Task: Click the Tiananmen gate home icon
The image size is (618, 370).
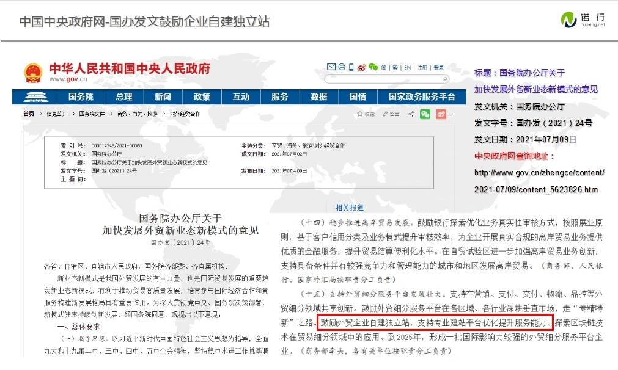Action: [x=35, y=96]
